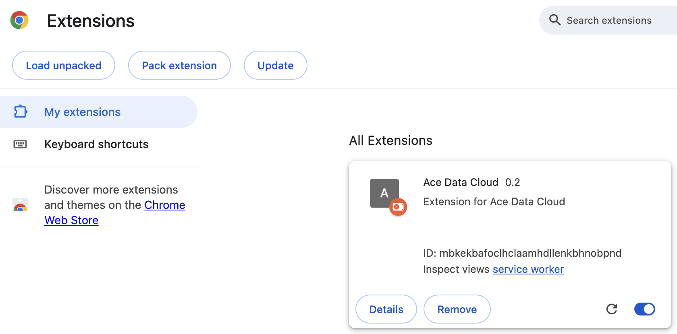Focus the Search extensions field
This screenshot has width=677, height=334.
pyautogui.click(x=613, y=21)
